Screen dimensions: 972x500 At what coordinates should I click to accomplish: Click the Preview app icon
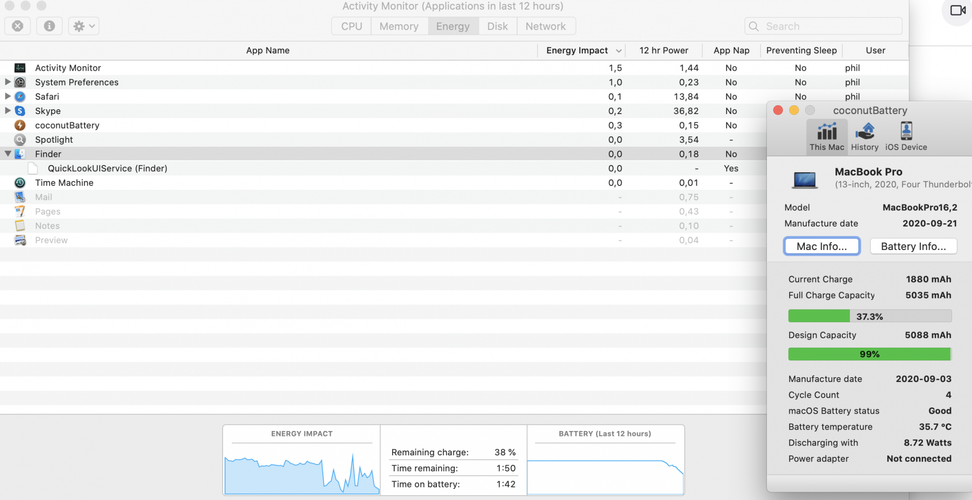pyautogui.click(x=20, y=240)
